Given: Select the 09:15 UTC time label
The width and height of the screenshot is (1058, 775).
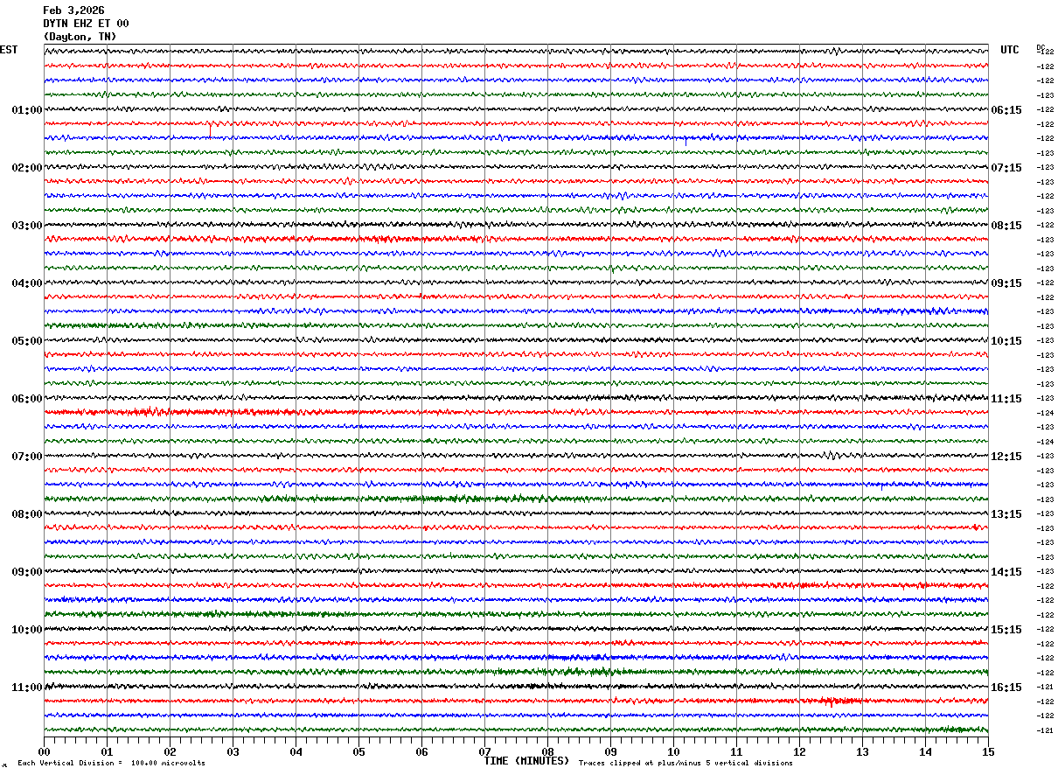Looking at the screenshot, I should point(1006,283).
